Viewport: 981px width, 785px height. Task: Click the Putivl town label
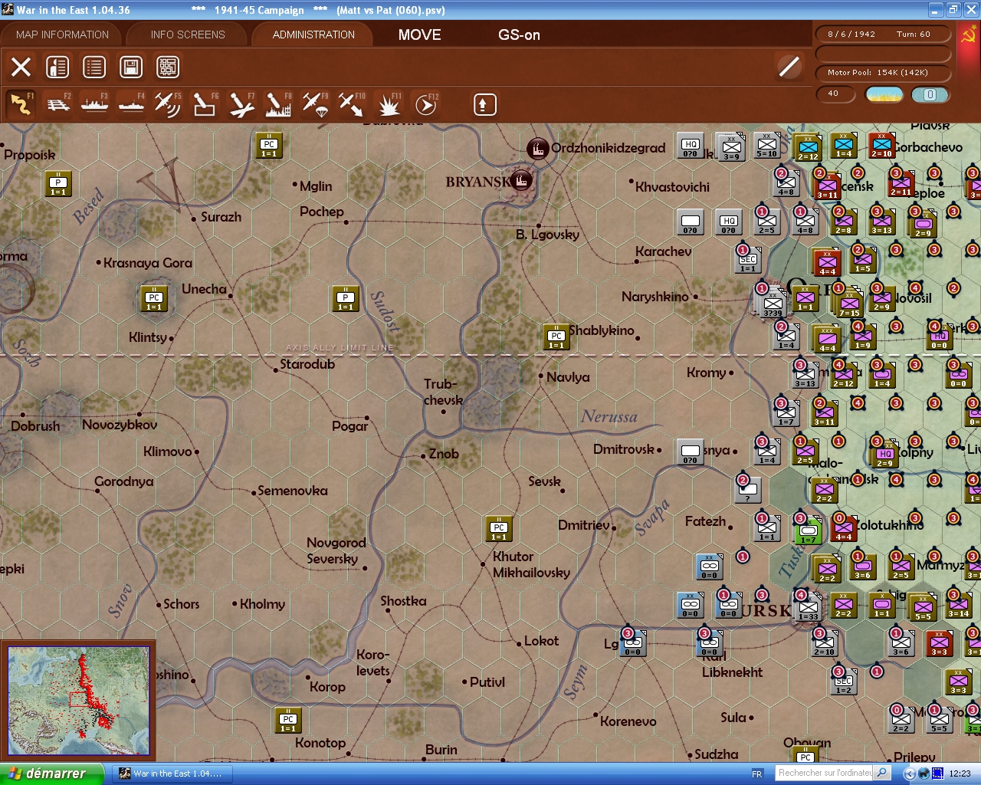pyautogui.click(x=487, y=682)
